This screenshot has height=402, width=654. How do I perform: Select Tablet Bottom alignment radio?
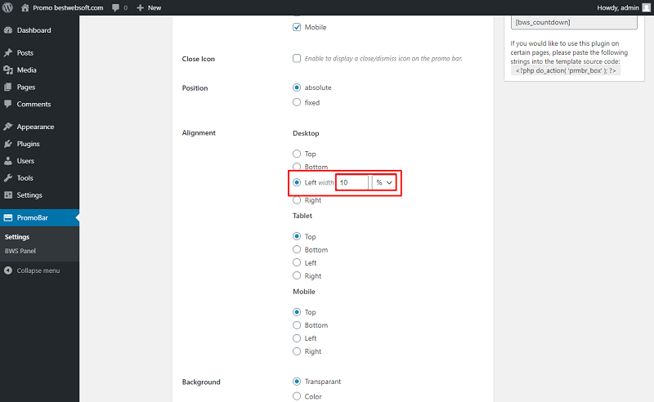coord(297,249)
